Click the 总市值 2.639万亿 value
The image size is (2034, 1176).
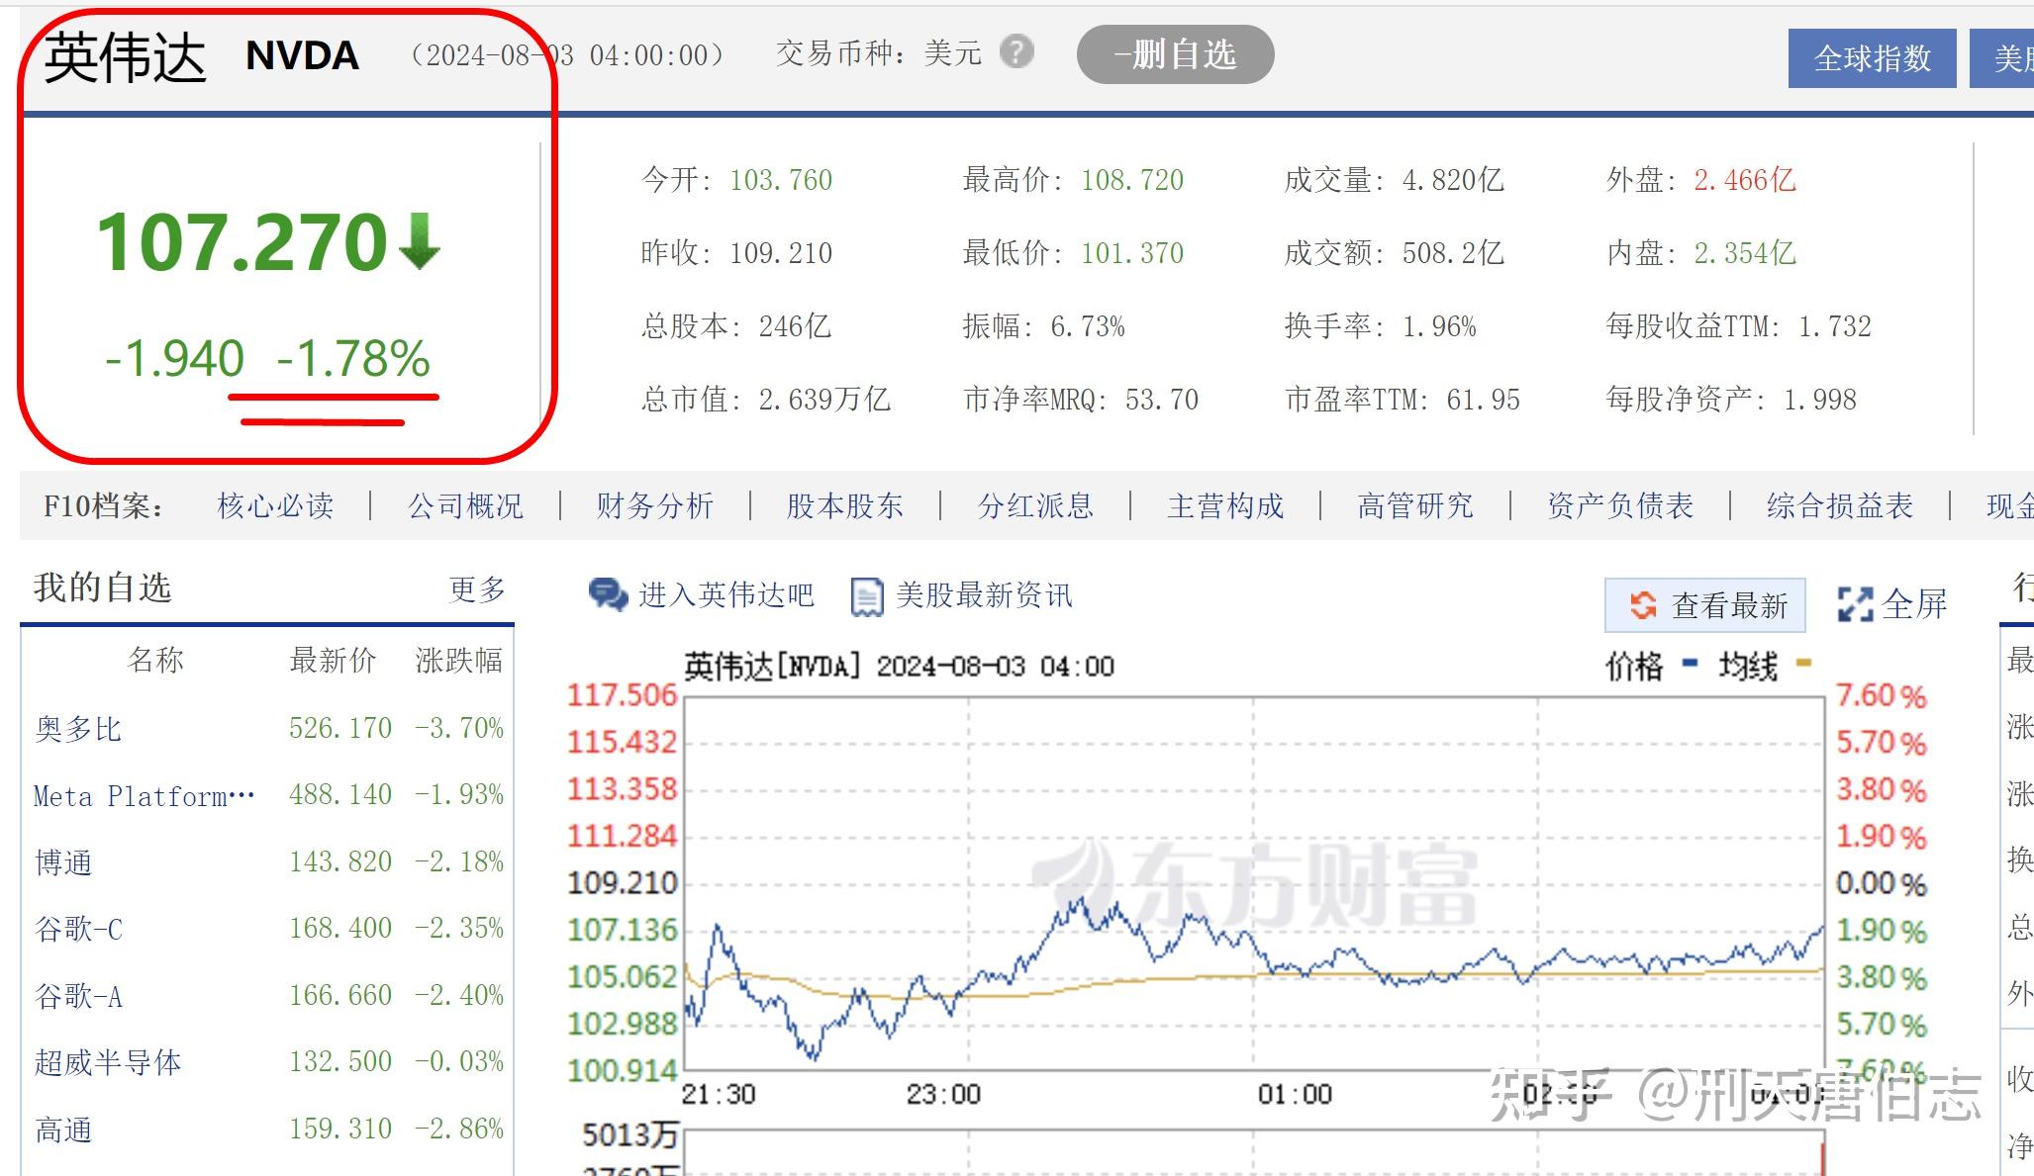[824, 400]
